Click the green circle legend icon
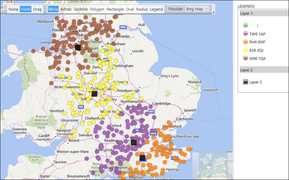 coord(245,25)
